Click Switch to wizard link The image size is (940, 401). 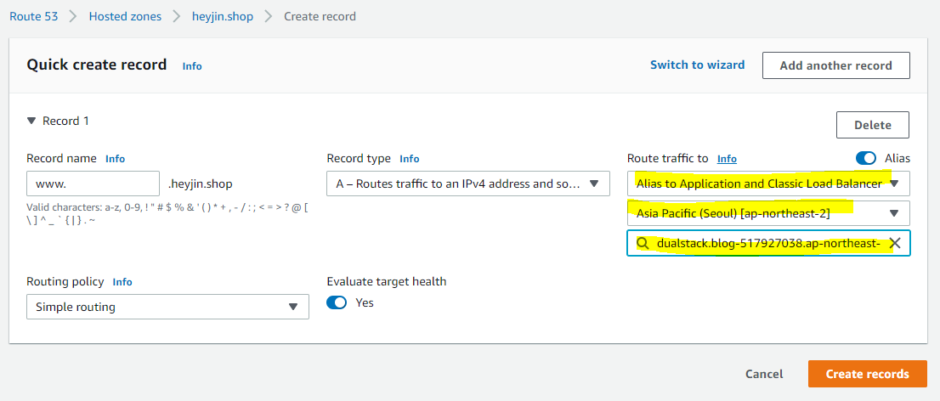[697, 65]
